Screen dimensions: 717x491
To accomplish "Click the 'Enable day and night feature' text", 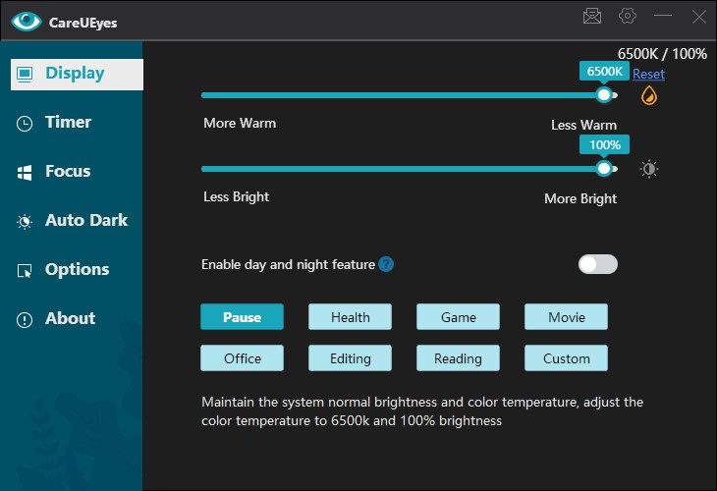I will (x=288, y=264).
